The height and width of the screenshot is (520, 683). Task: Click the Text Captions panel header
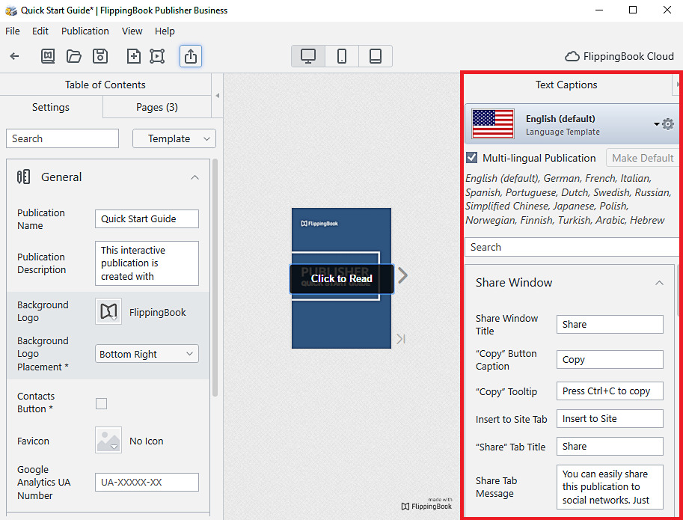coord(566,85)
